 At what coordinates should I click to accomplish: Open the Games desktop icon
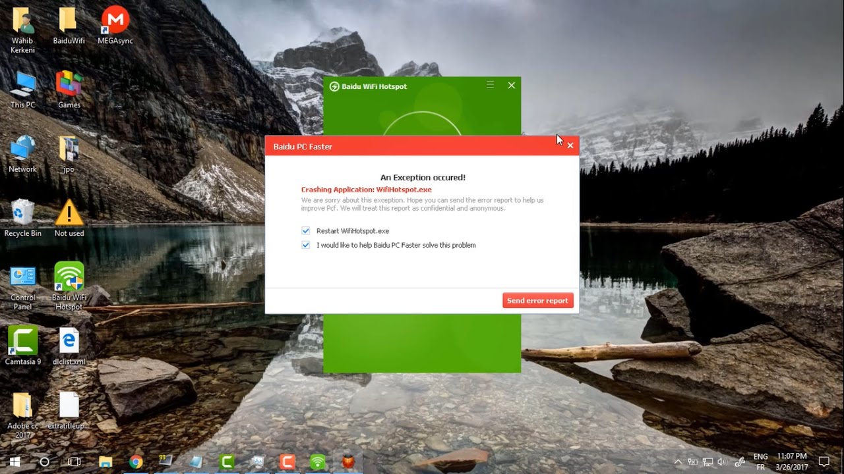click(69, 90)
